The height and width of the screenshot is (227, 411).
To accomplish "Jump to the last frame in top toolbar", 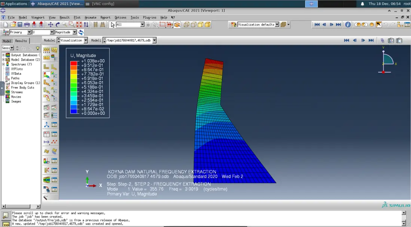I will pyautogui.click(x=338, y=25).
